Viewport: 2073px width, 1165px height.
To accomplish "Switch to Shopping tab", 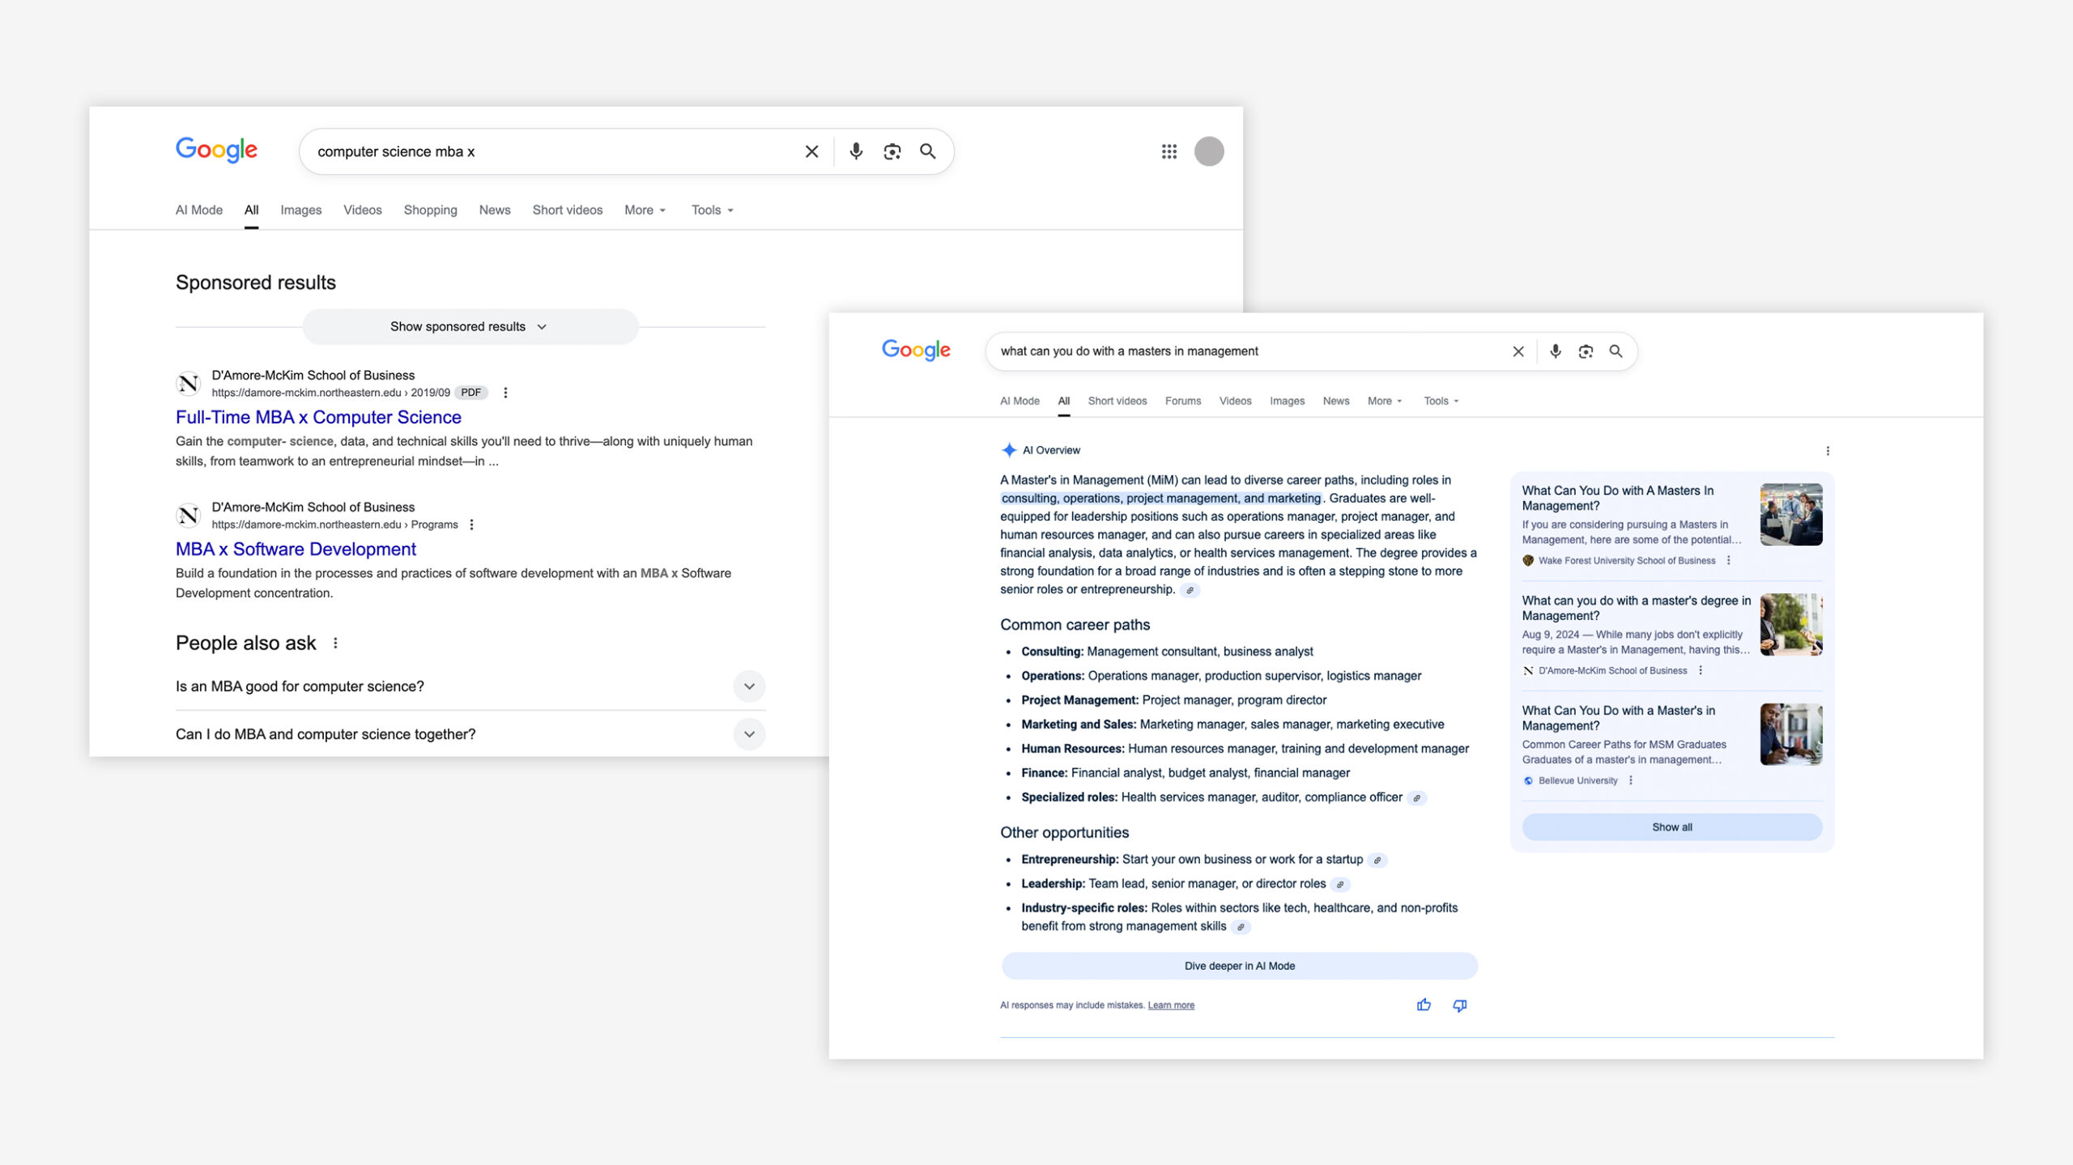I will pyautogui.click(x=430, y=210).
